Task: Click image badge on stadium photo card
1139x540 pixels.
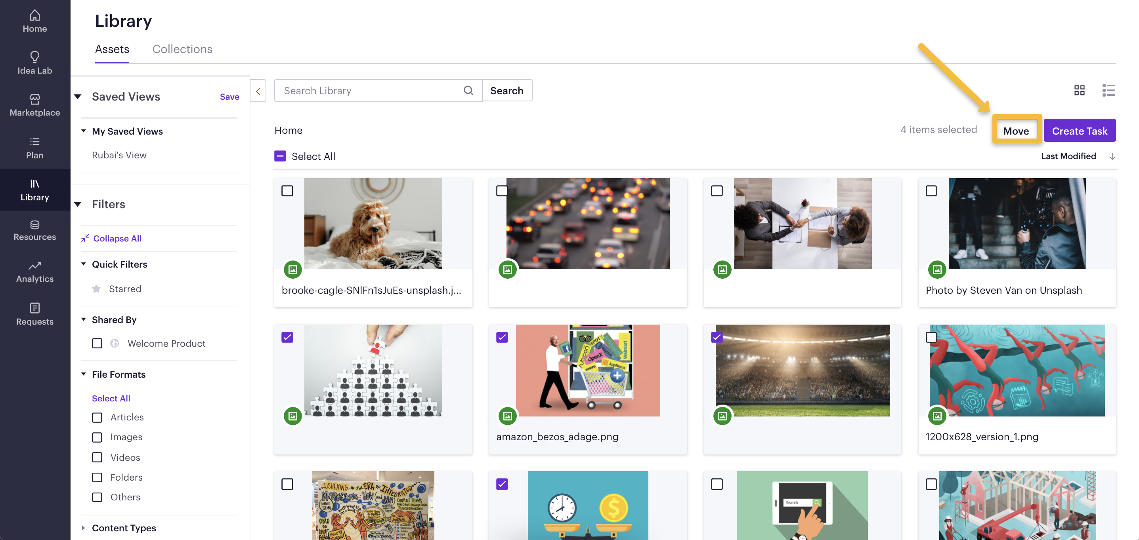Action: (722, 416)
